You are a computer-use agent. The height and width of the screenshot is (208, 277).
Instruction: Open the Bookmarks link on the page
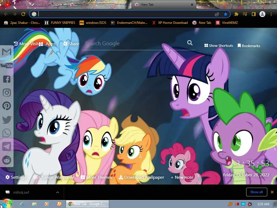click(249, 45)
